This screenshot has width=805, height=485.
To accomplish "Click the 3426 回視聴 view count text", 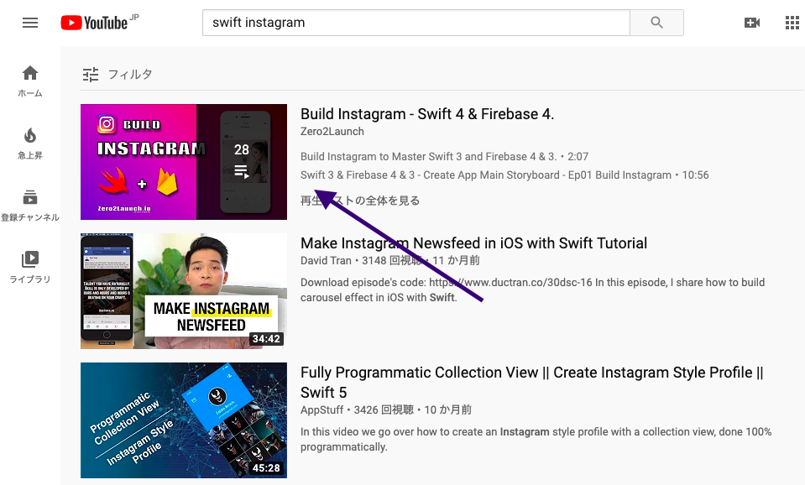I will pyautogui.click(x=384, y=410).
